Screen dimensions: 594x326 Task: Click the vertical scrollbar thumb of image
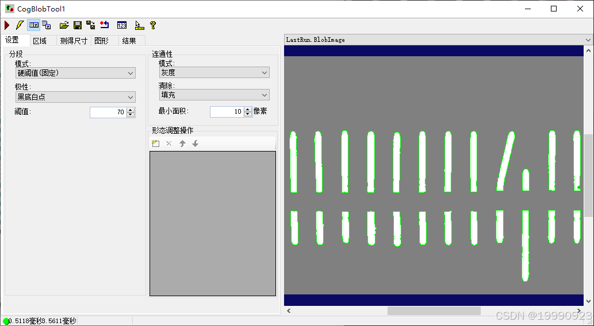pos(588,176)
